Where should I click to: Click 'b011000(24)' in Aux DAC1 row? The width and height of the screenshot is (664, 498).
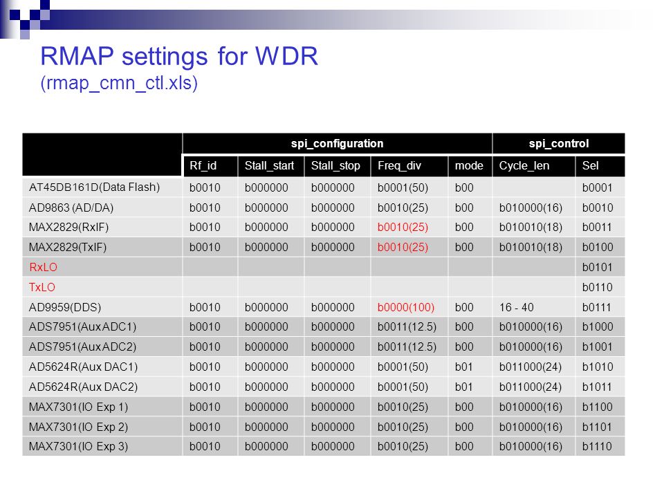(531, 367)
